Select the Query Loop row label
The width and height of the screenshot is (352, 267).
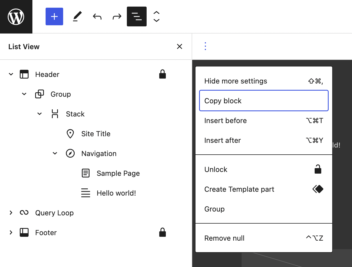pos(54,213)
